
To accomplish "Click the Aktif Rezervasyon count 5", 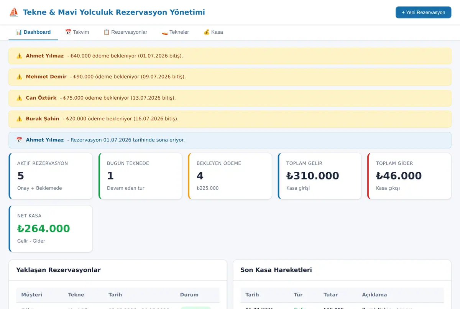I will point(21,176).
